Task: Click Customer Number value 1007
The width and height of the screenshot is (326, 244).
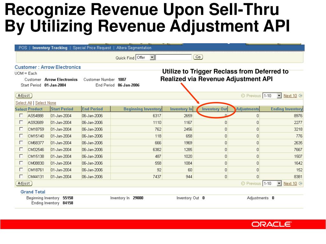Action: [122, 79]
